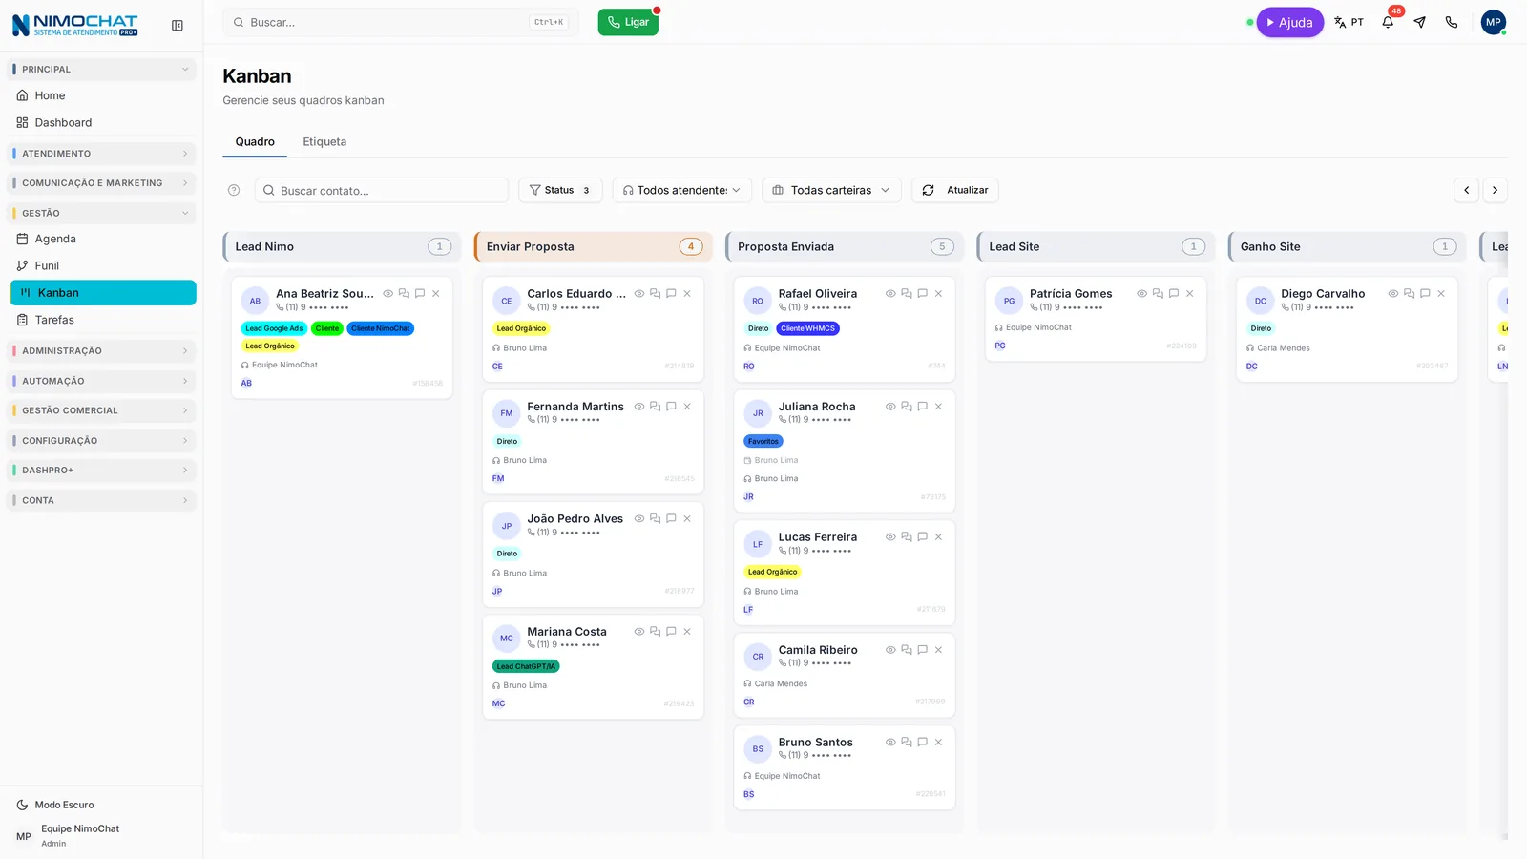This screenshot has height=859, width=1527.
Task: Open Todas carteiras dropdown
Action: [831, 190]
